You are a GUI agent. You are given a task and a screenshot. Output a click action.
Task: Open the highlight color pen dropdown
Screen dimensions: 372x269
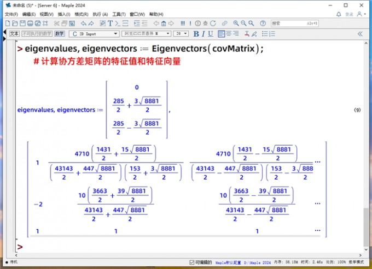coord(254,34)
